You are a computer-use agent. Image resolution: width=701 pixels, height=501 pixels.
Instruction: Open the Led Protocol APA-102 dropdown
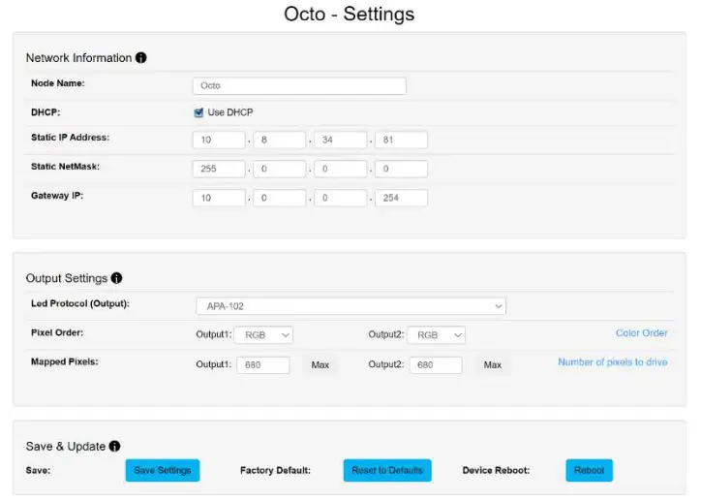[x=350, y=306]
